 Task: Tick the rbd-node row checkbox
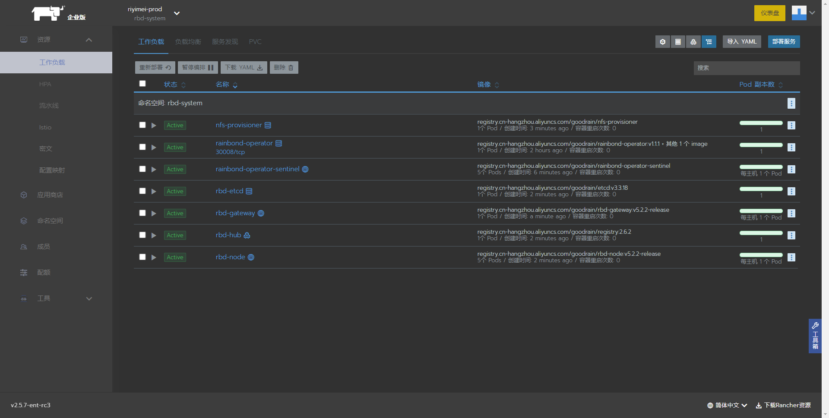tap(142, 257)
